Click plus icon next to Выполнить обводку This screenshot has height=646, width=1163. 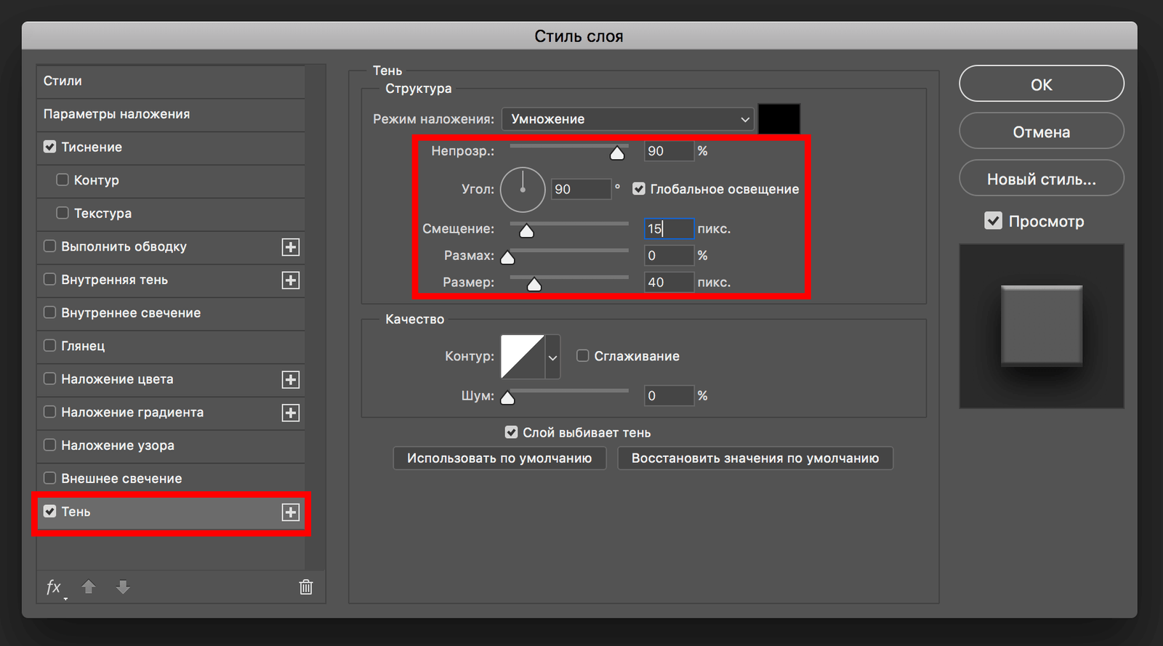[x=291, y=247]
